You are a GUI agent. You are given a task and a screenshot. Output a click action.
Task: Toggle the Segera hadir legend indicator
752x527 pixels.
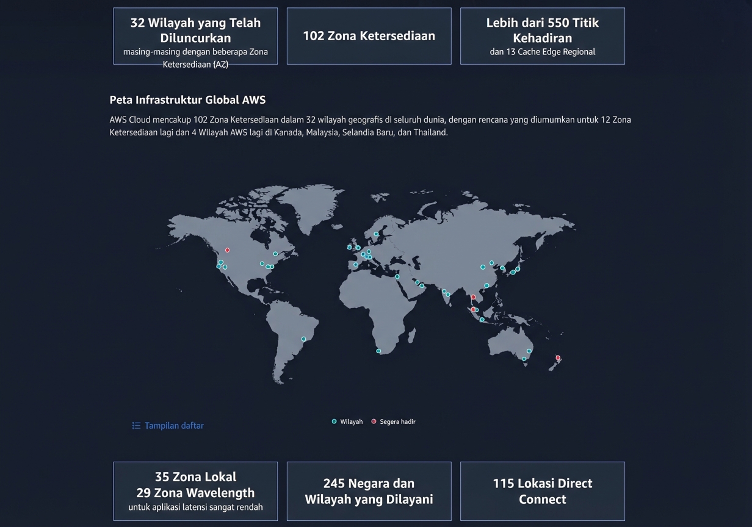(x=373, y=421)
